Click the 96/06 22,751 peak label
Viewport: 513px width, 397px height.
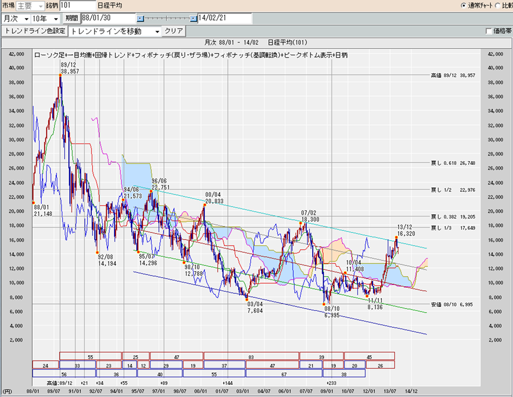pyautogui.click(x=160, y=184)
